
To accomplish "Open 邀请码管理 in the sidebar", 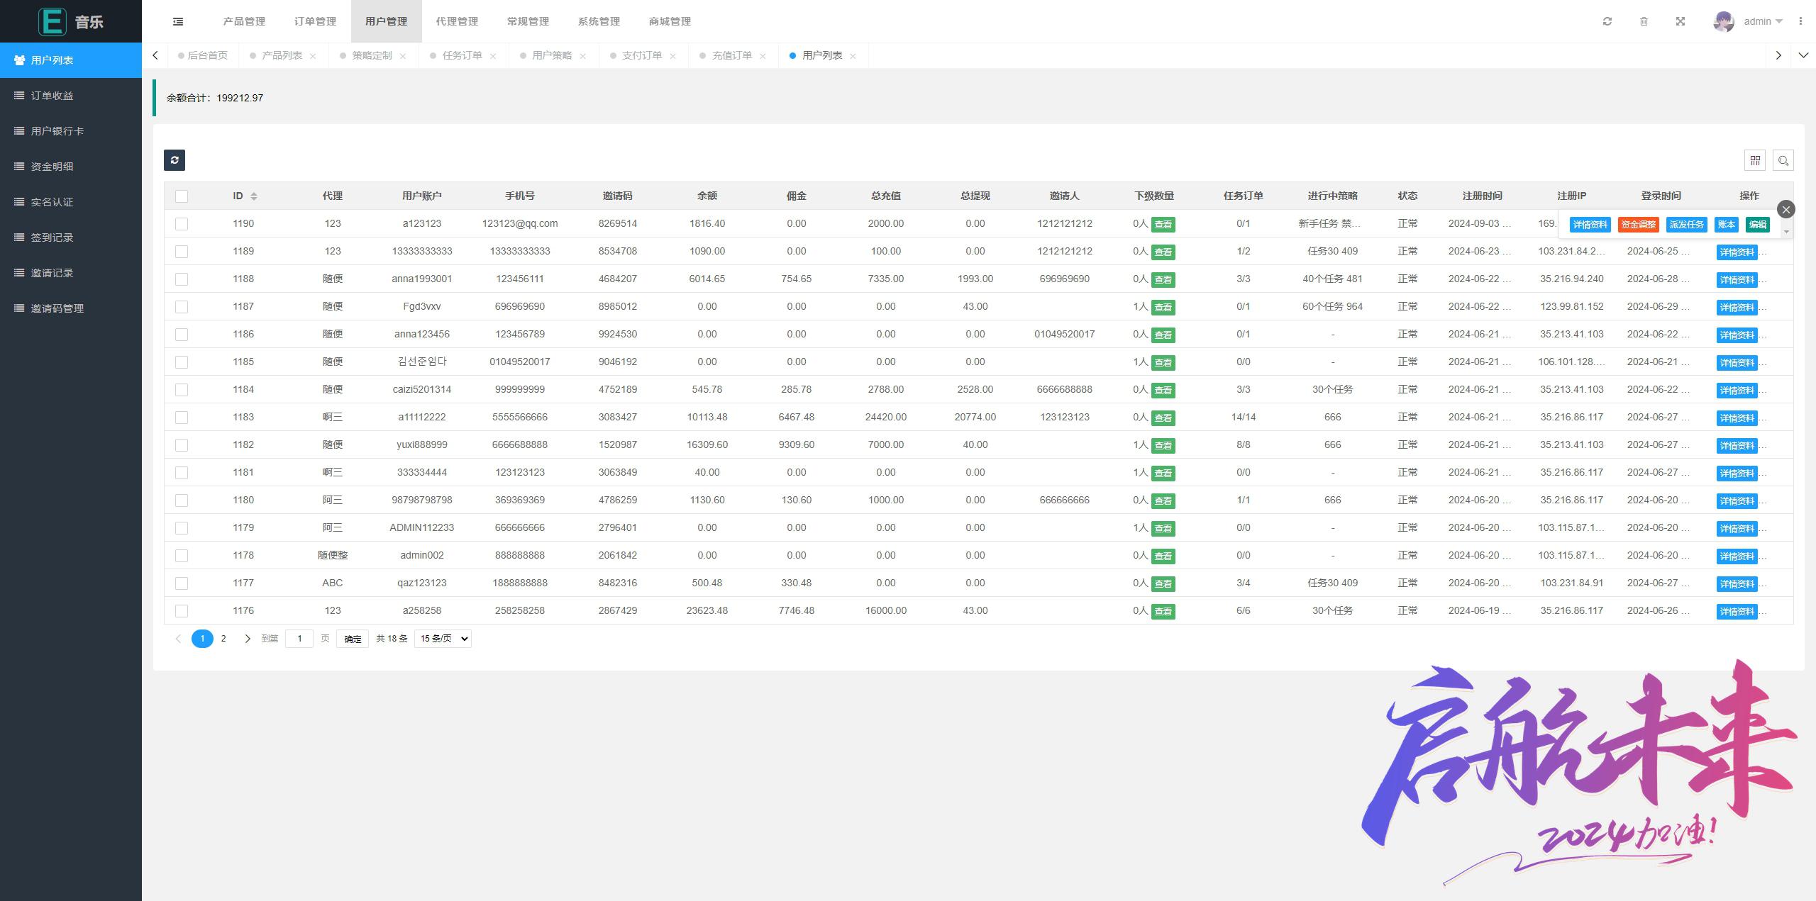I will click(x=71, y=308).
